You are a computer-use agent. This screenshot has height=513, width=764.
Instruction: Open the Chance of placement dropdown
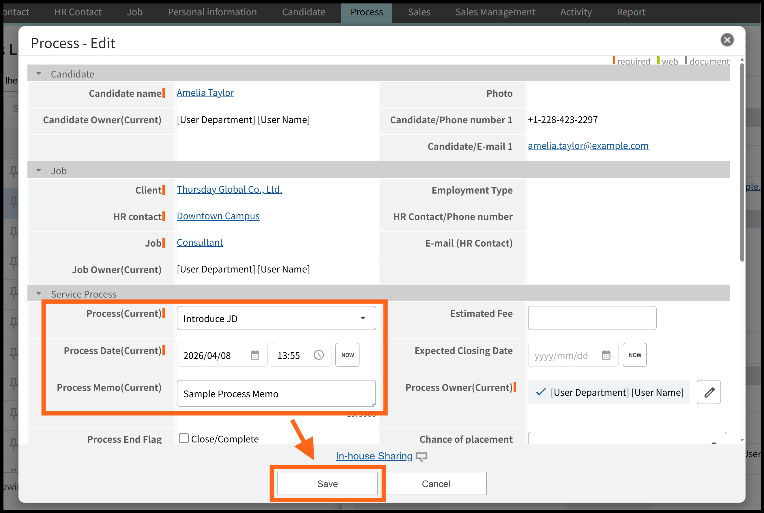coord(627,439)
